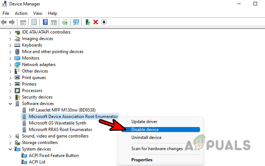Click Show/Hide Console Tree toolbar icon
Screen dimensions: 265x166
pos(23,22)
